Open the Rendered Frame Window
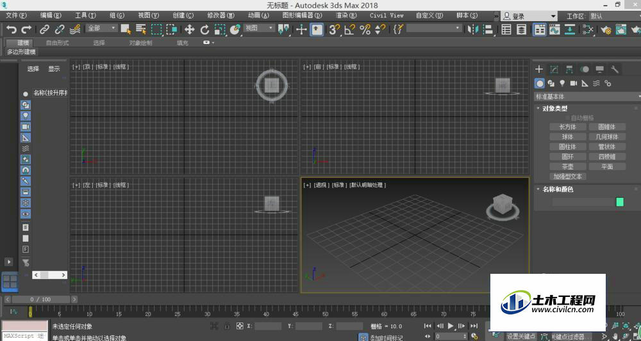The width and height of the screenshot is (641, 341). pyautogui.click(x=621, y=29)
